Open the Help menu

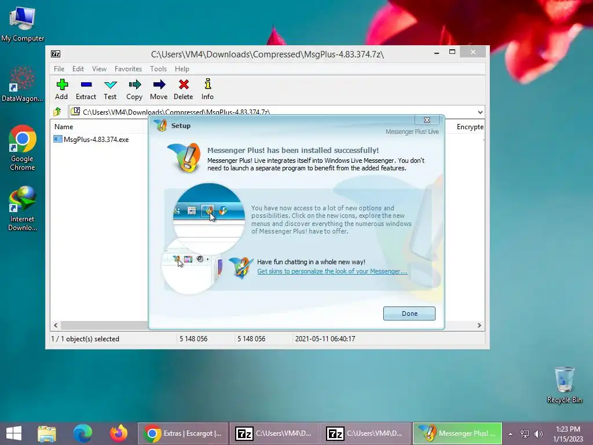(x=182, y=69)
